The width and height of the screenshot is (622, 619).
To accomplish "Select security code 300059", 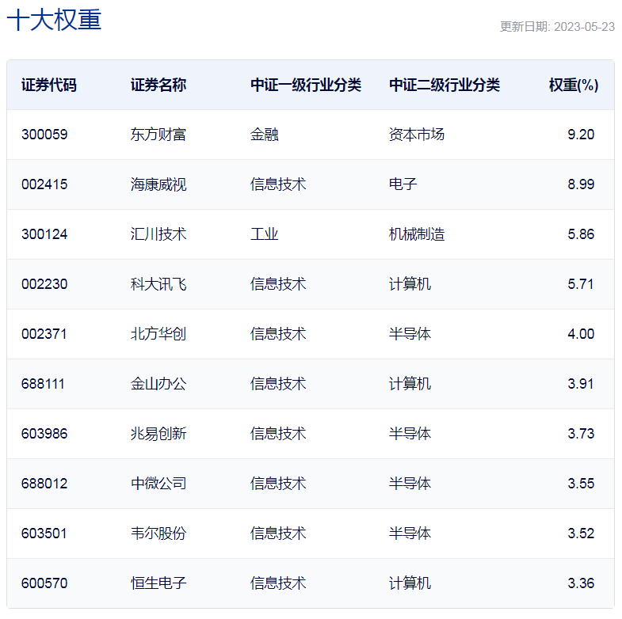I will point(44,135).
